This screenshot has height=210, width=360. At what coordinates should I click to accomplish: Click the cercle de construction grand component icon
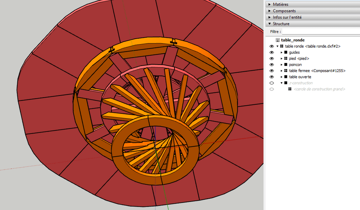click(x=290, y=89)
